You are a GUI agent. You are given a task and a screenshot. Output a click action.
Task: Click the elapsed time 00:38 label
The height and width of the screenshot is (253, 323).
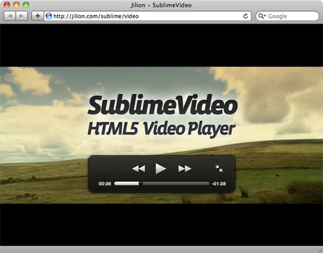click(104, 184)
